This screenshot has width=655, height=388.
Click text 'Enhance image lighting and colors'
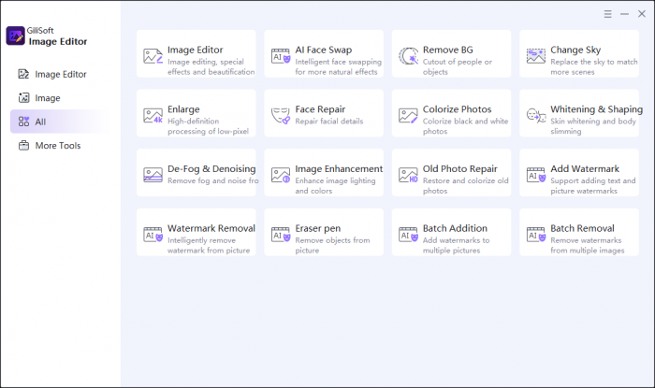point(335,186)
